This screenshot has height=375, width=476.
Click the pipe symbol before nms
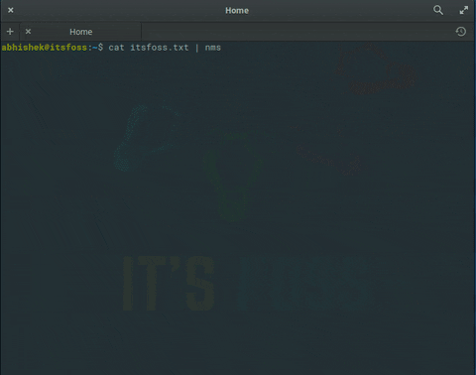point(197,48)
